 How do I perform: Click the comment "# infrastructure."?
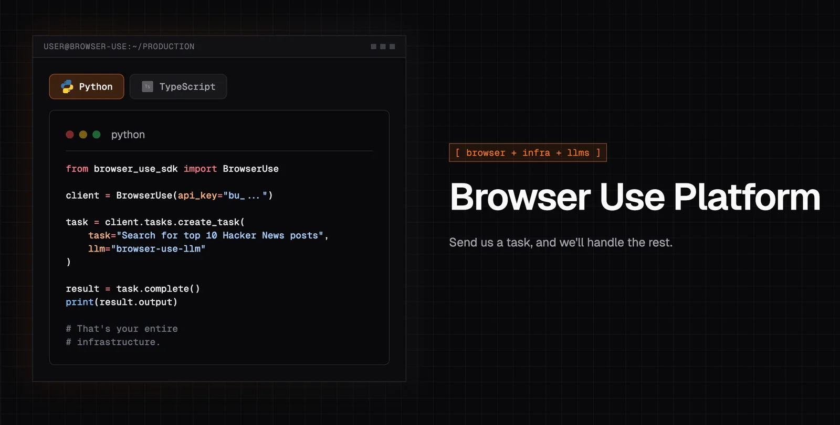pyautogui.click(x=113, y=342)
